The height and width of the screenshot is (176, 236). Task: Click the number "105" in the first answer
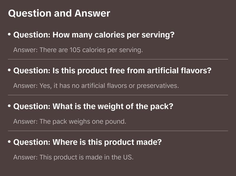(75, 50)
